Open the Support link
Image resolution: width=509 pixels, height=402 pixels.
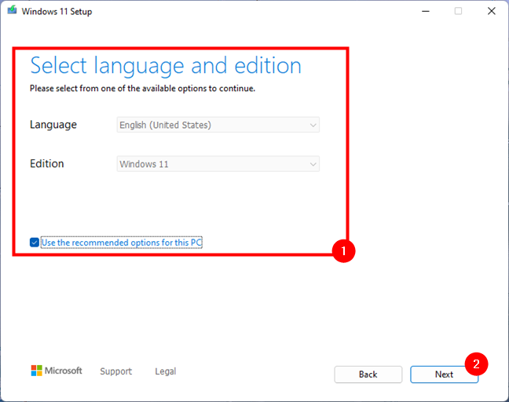click(x=116, y=371)
